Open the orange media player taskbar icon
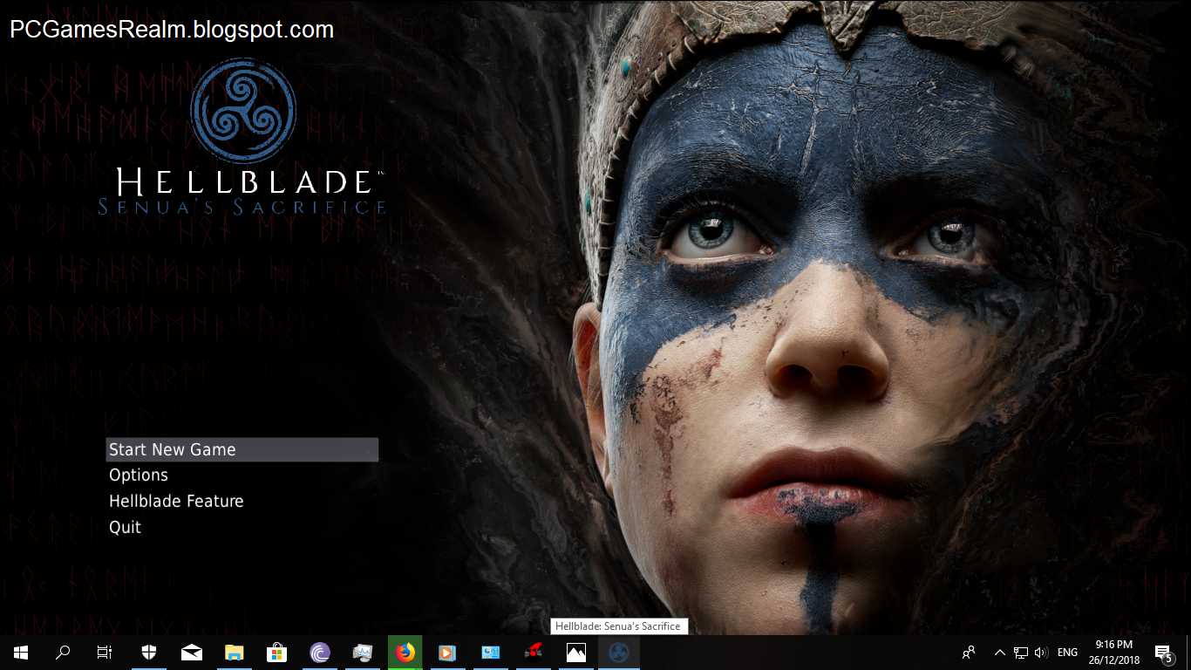 coord(447,653)
